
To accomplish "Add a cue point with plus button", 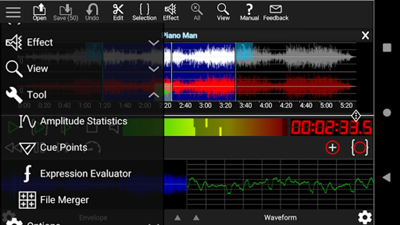I will pos(332,147).
